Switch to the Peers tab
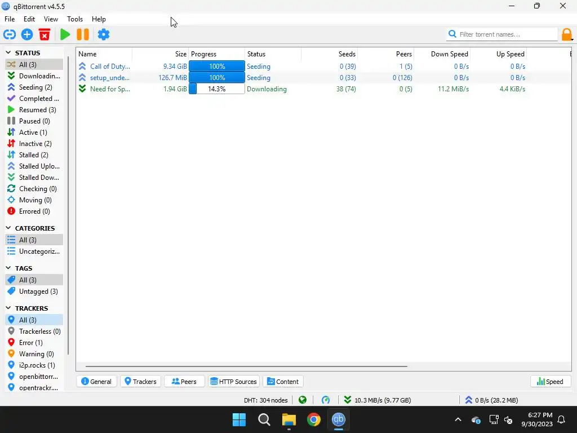This screenshot has width=577, height=433. point(184,382)
